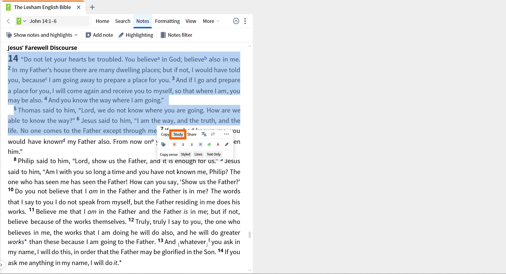Screen dimensions: 506x274
Task: Open the Notes filter
Action: pyautogui.click(x=176, y=35)
